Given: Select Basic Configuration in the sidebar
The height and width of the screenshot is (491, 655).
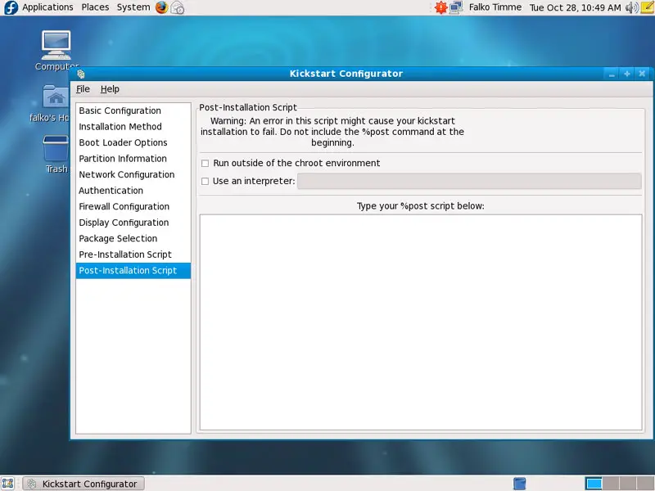Looking at the screenshot, I should click(133, 110).
